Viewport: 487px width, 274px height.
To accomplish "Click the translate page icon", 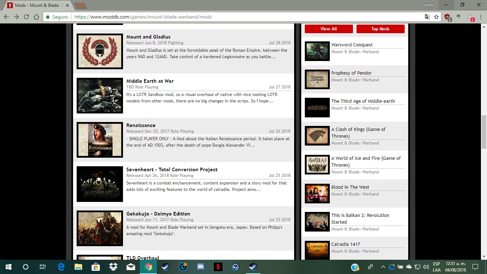I will (427, 17).
